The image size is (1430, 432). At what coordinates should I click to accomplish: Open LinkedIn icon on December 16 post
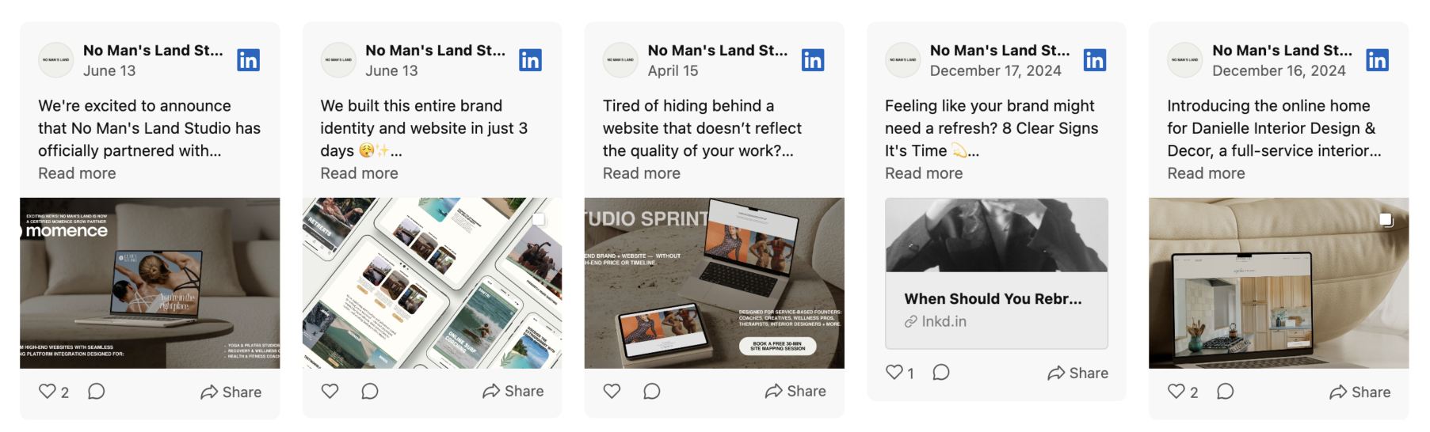pos(1377,60)
